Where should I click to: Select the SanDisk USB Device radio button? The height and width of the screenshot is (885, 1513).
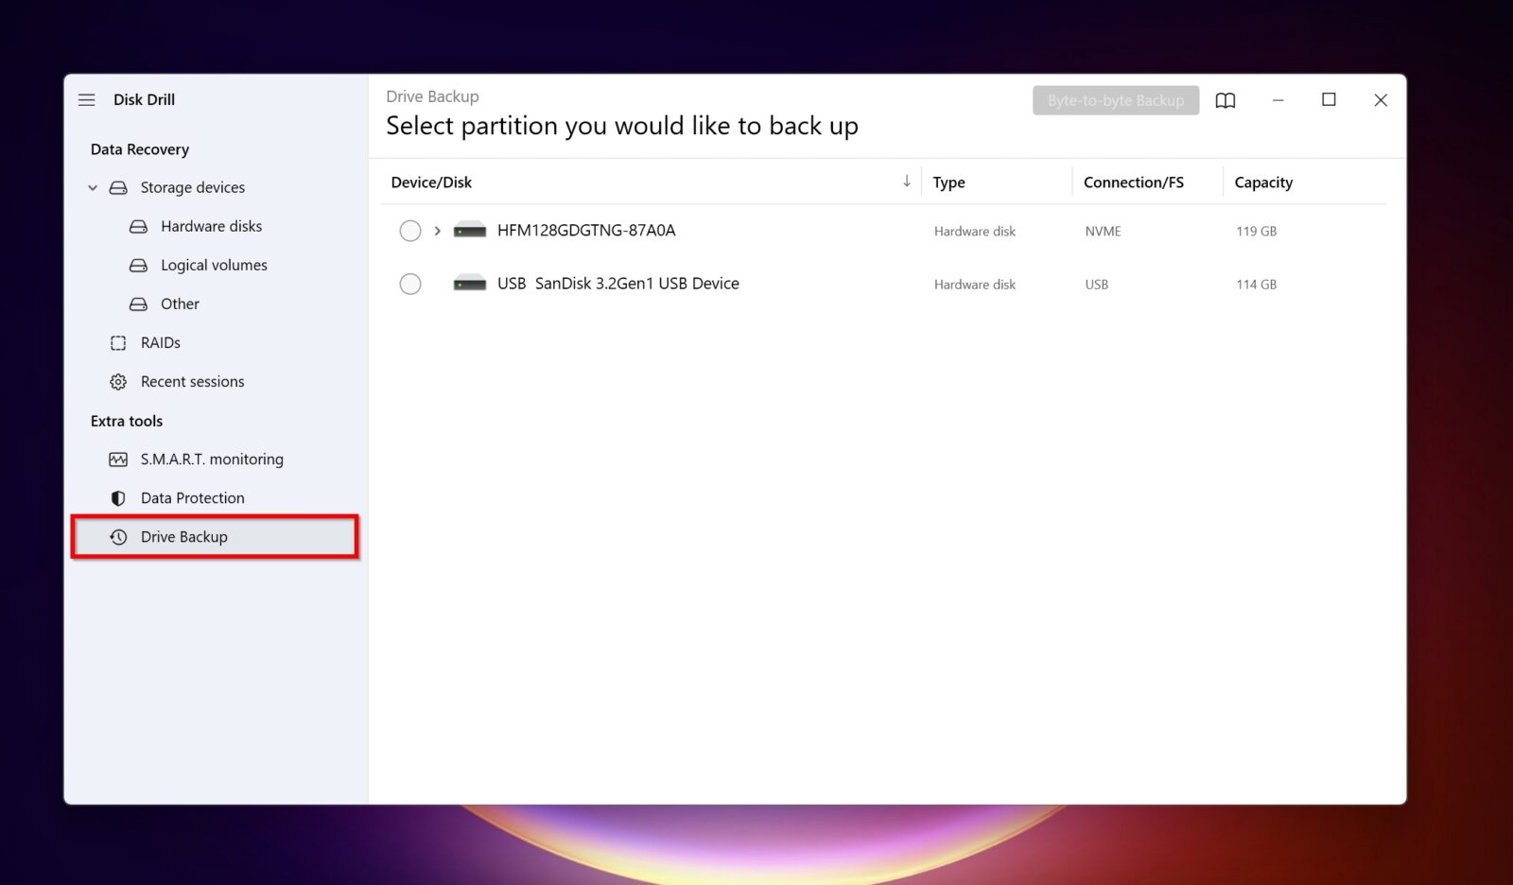pos(410,284)
